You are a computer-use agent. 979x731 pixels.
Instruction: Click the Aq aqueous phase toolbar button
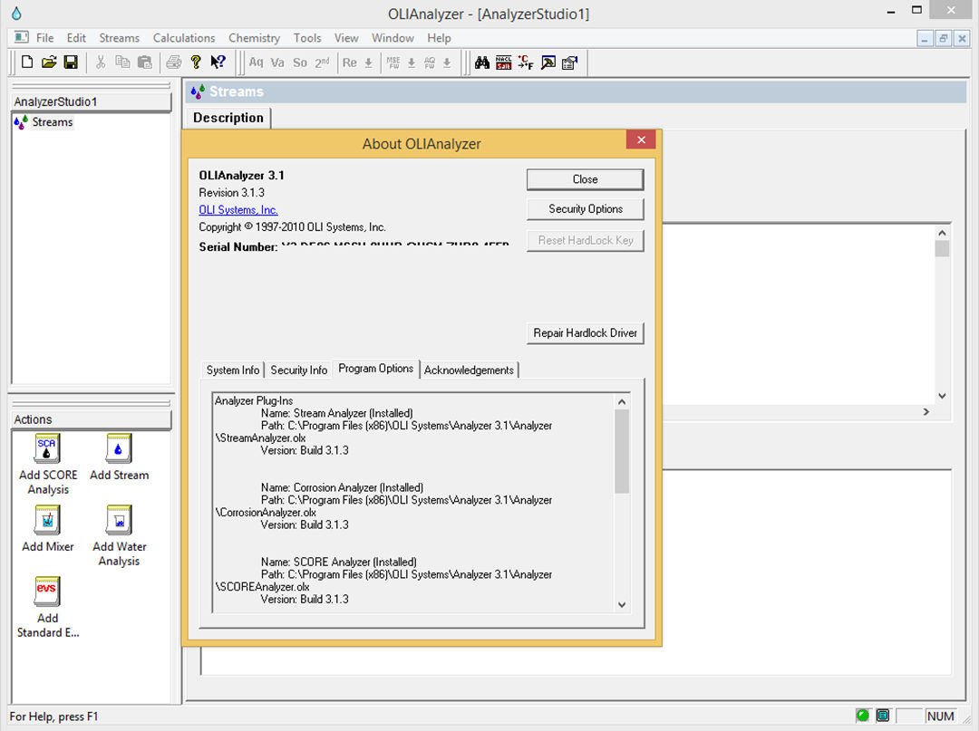256,63
